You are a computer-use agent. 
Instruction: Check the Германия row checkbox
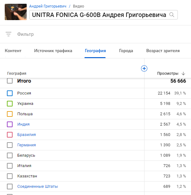pos(10,145)
